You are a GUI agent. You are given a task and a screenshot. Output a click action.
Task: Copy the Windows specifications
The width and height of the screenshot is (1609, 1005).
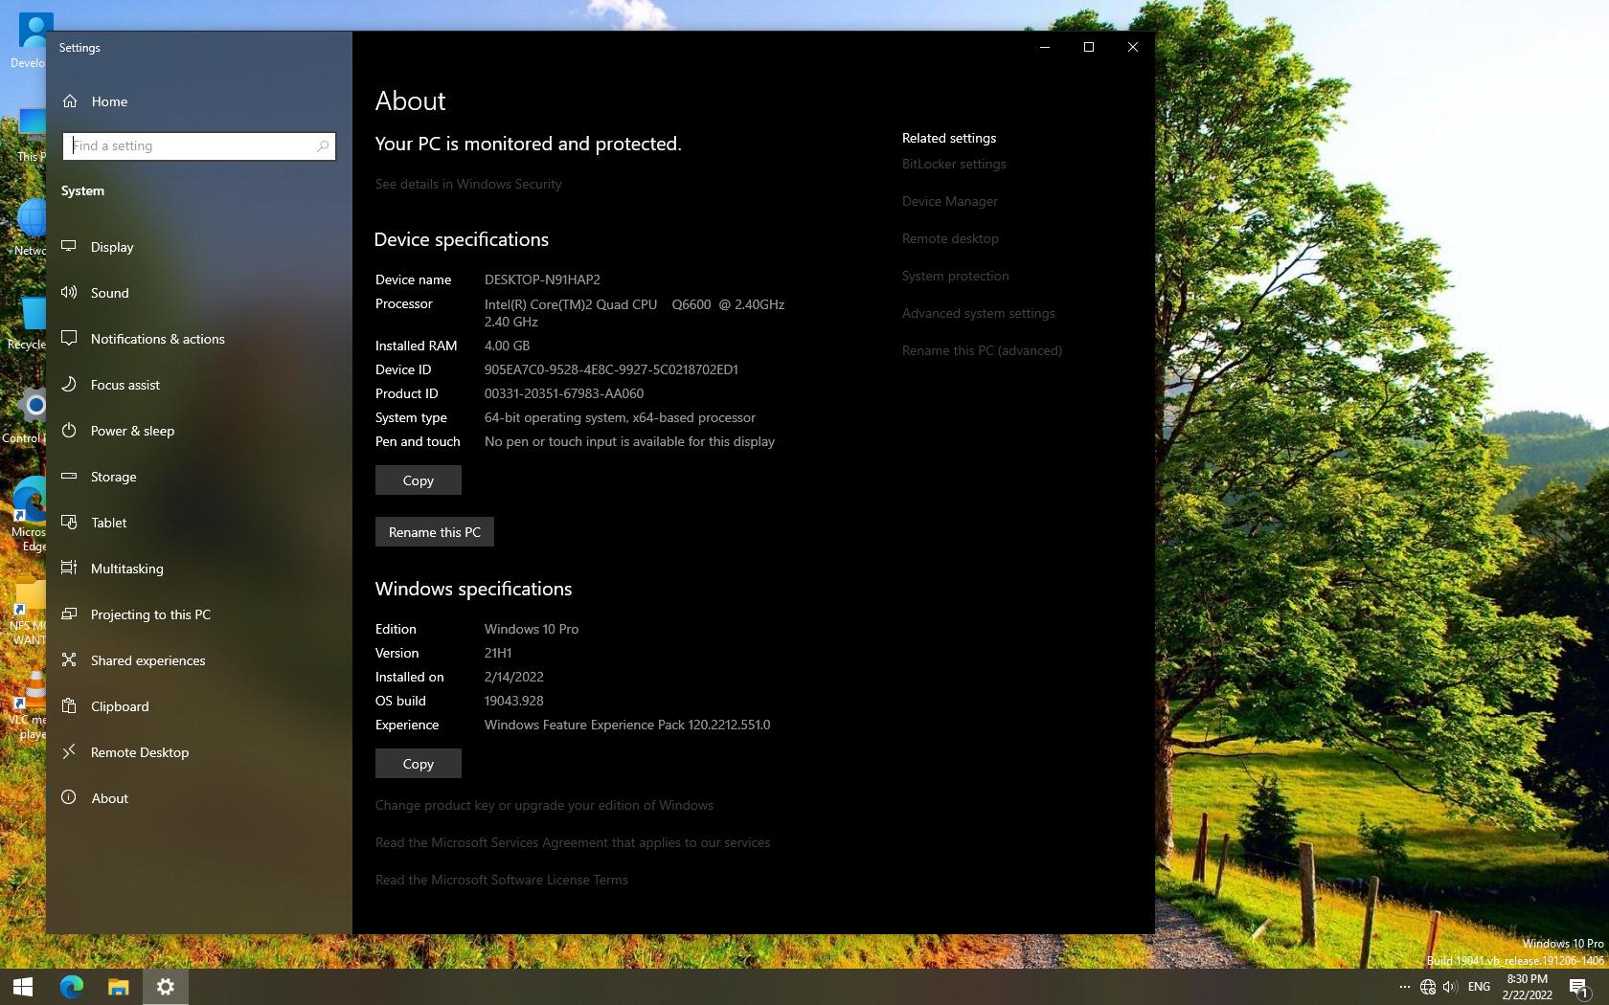pyautogui.click(x=419, y=764)
